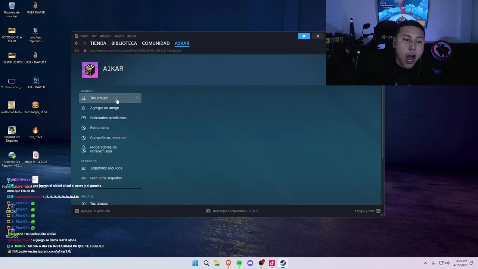Click Agregar un producto at the bottom left
Screen dimensions: 478x269
point(92,211)
